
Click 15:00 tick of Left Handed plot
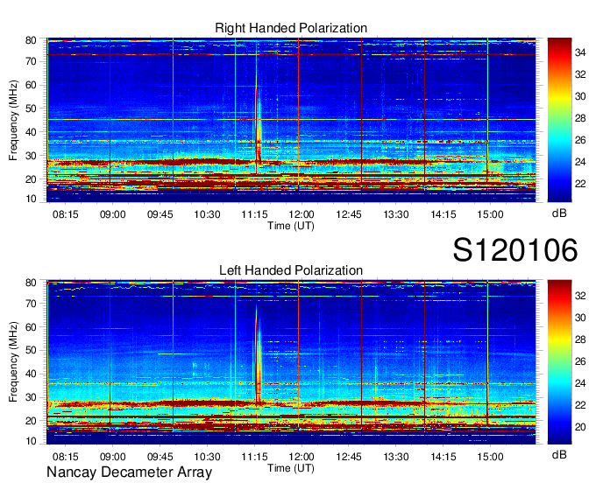pos(490,457)
